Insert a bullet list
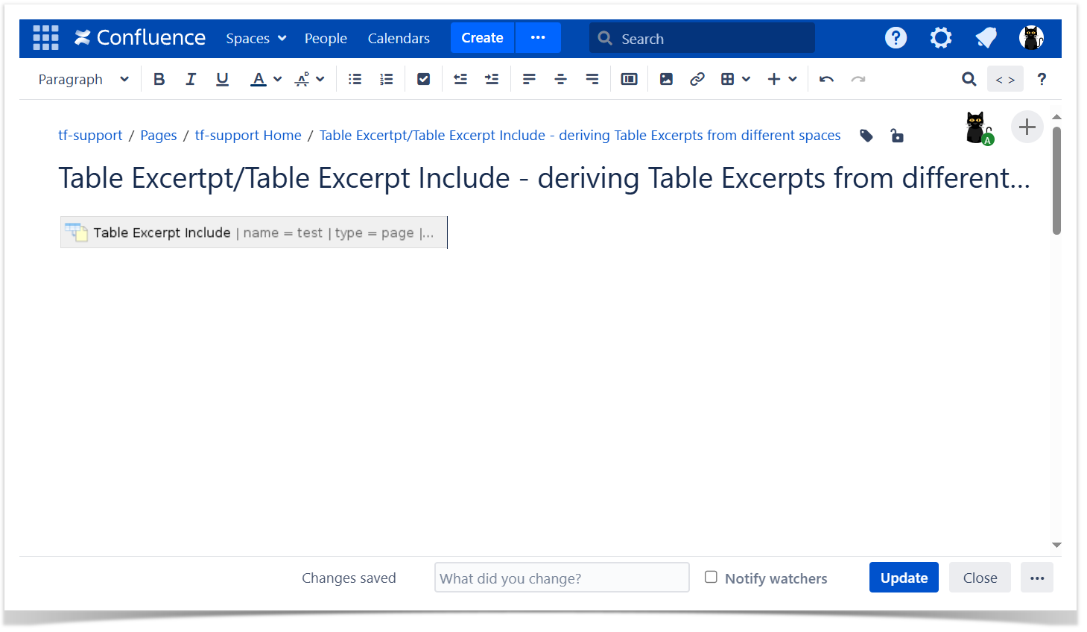Image resolution: width=1087 pixels, height=632 pixels. [x=355, y=79]
